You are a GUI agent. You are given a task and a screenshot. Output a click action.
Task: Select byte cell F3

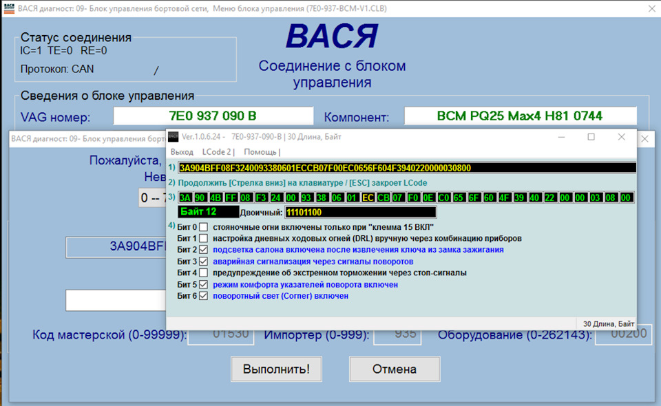click(x=261, y=197)
